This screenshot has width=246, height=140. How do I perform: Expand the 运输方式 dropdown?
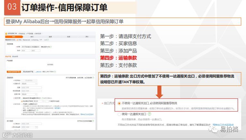click(x=29, y=84)
